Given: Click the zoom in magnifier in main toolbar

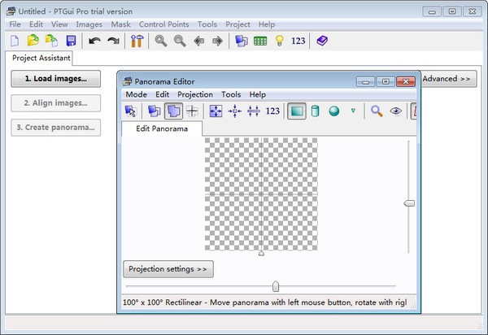Looking at the screenshot, I should 161,41.
